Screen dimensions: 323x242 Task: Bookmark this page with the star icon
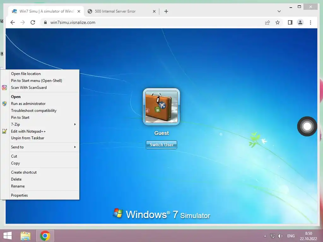(278, 22)
